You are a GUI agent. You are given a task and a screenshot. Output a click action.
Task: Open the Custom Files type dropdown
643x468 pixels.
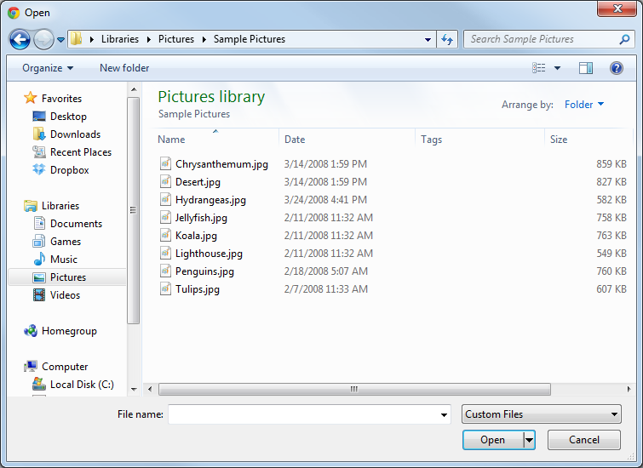542,414
